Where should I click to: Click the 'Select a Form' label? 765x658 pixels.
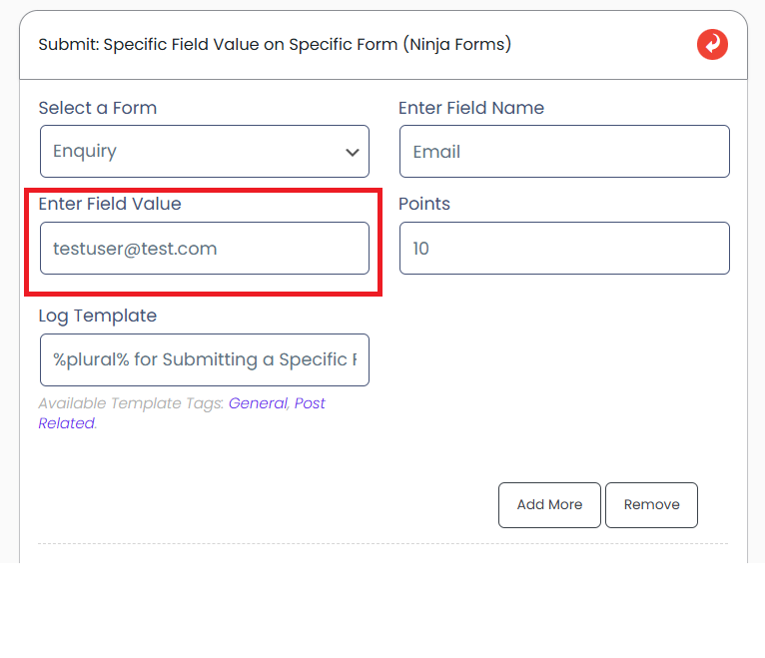[x=98, y=108]
